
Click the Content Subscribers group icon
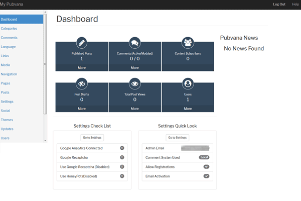point(188,42)
